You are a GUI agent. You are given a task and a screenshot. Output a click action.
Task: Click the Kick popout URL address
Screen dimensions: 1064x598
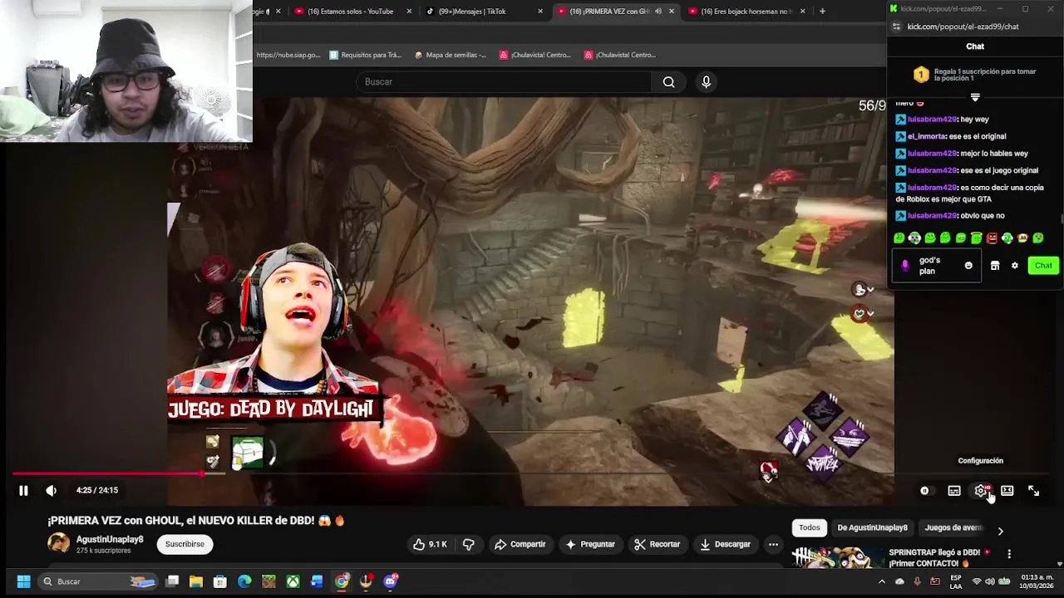tap(963, 27)
